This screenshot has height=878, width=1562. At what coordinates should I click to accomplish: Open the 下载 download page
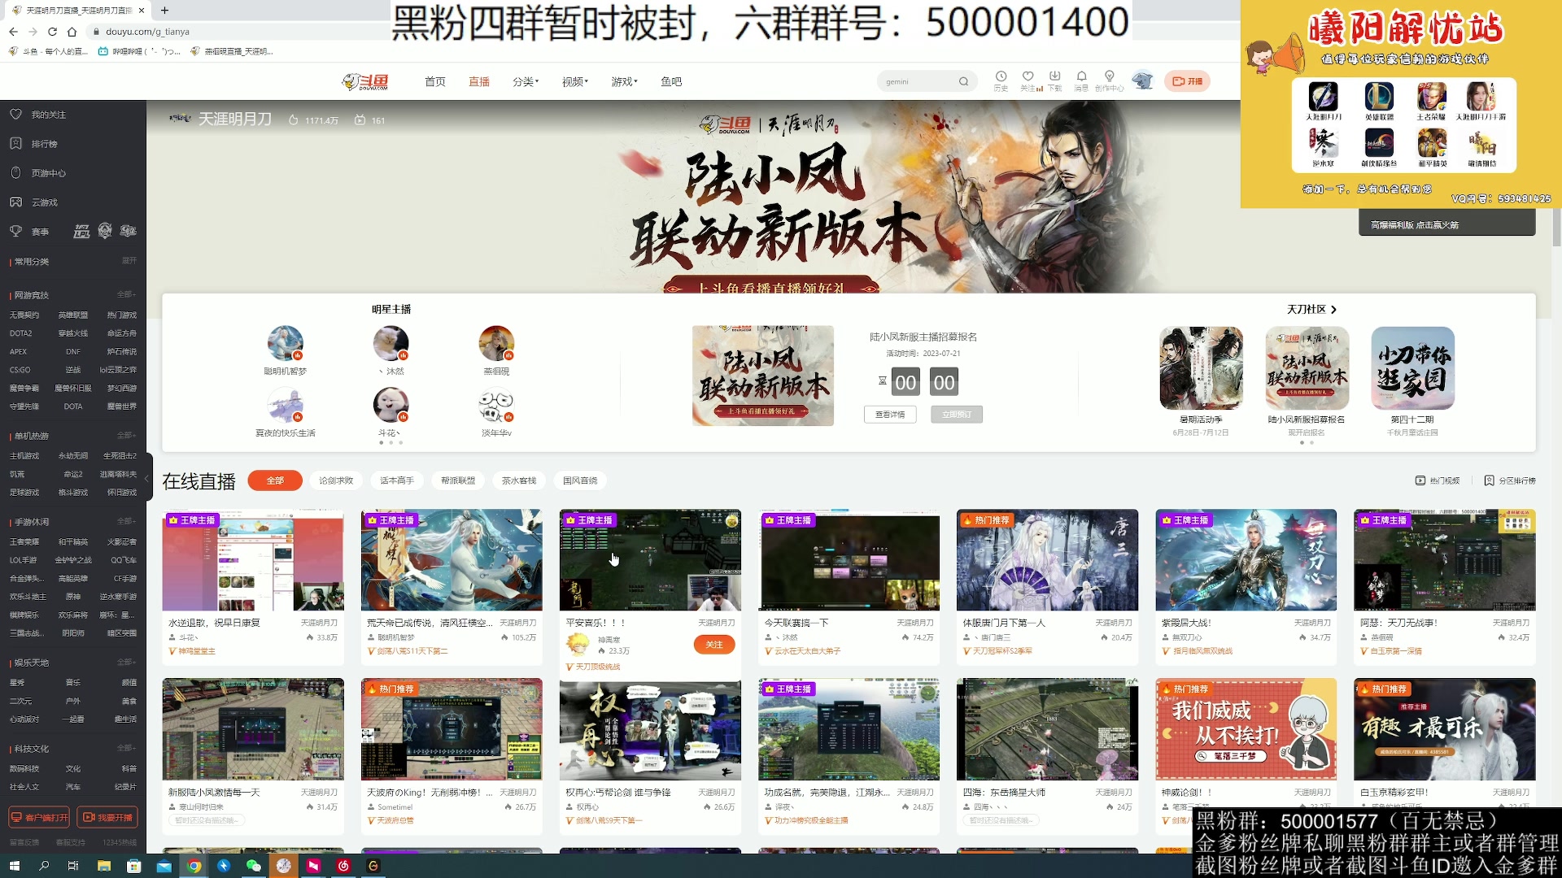point(1056,80)
